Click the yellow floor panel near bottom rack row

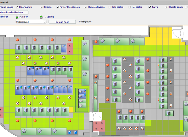[71, 110]
